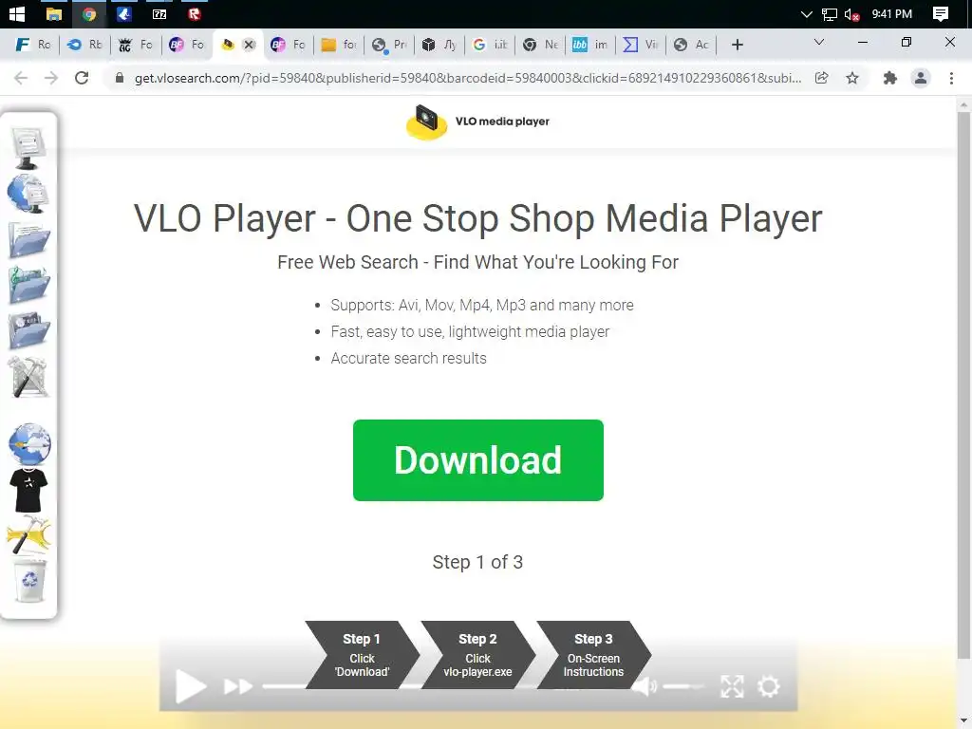The image size is (972, 729).
Task: Open the Recycle Bin sidebar icon
Action: [29, 581]
